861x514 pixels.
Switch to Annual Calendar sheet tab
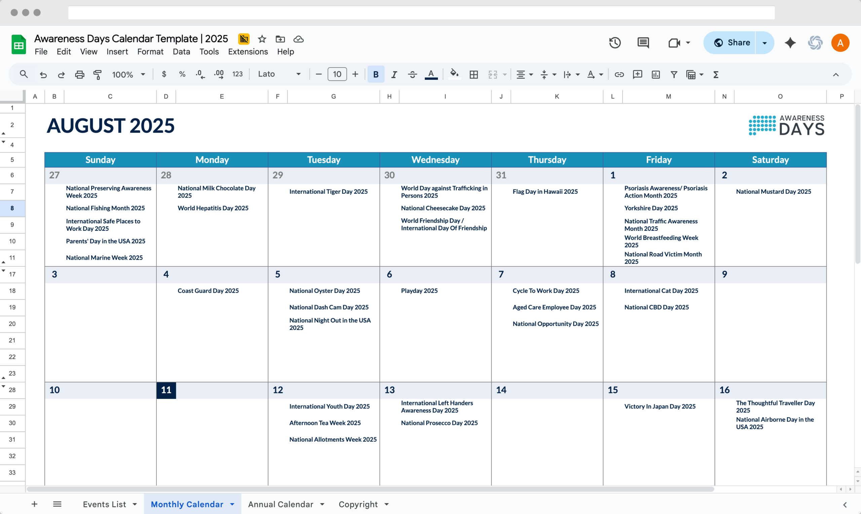(x=280, y=504)
